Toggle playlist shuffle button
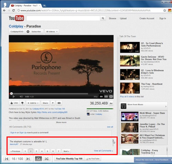The width and height of the screenshot is (172, 164). point(46,159)
